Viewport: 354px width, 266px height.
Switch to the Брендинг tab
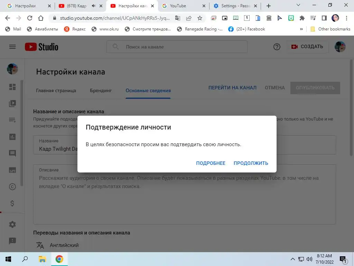coord(101,90)
